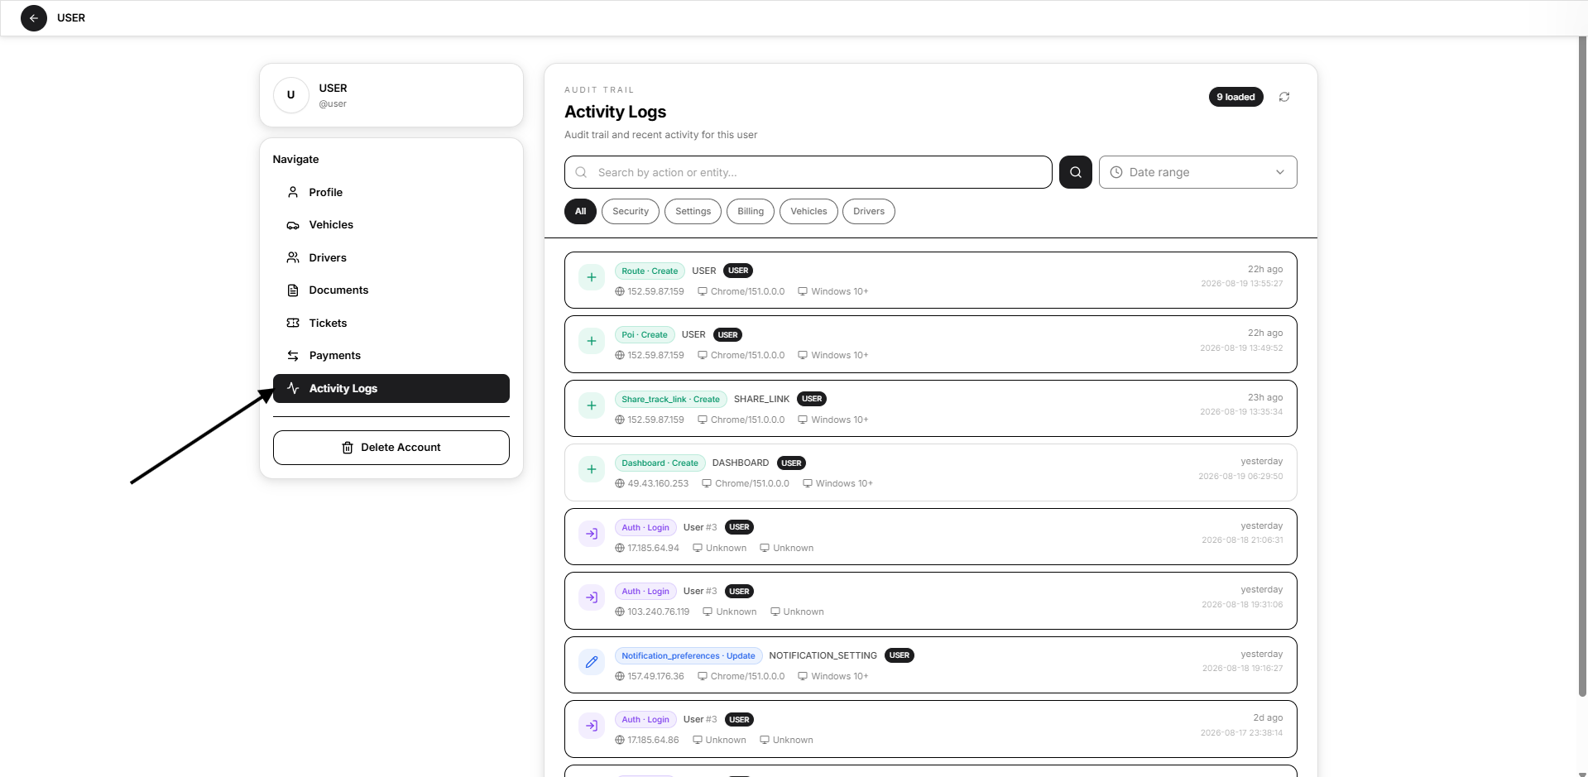
Task: Click the SHARE_LINK entity label
Action: click(x=761, y=399)
